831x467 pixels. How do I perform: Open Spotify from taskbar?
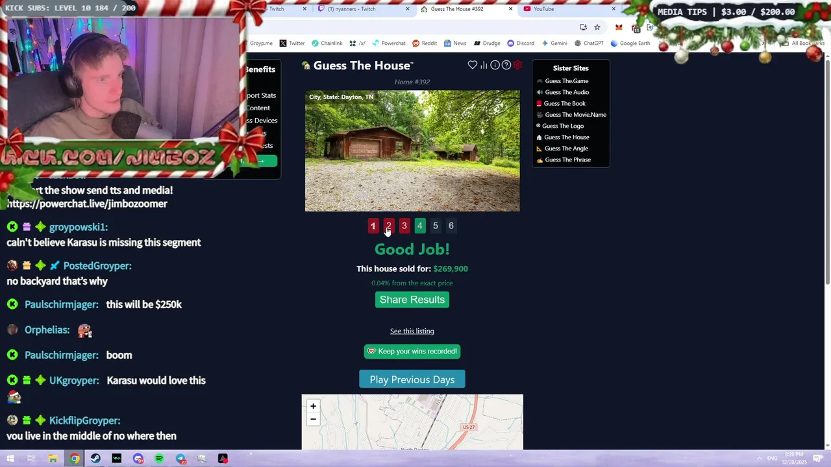pos(159,459)
